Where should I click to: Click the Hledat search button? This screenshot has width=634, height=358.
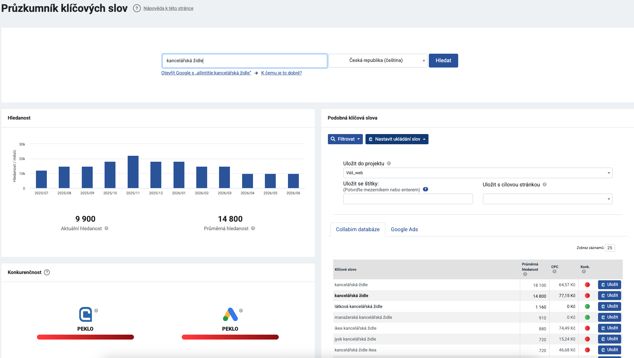(x=443, y=61)
